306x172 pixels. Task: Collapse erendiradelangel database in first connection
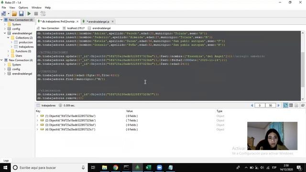[x=5, y=33]
